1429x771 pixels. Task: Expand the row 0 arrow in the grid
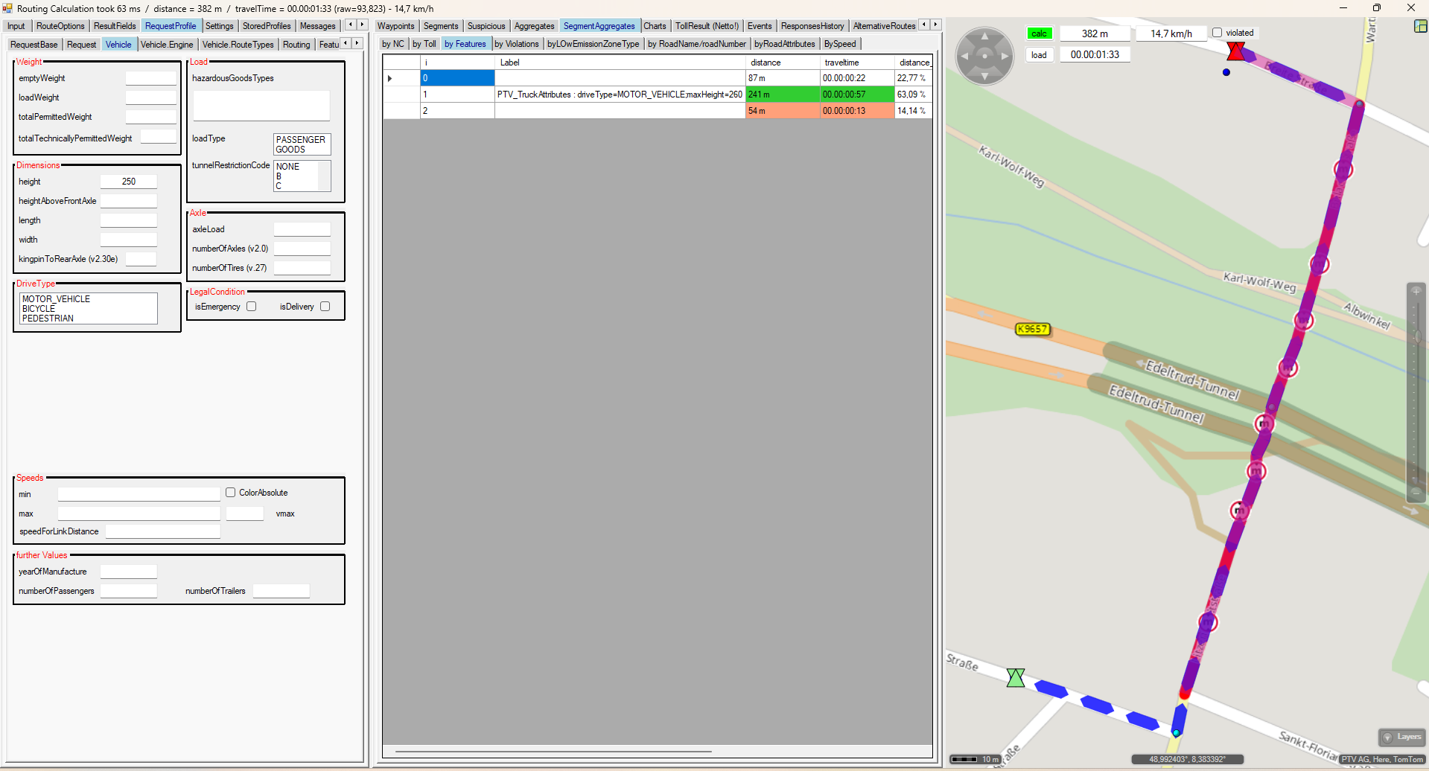tap(389, 78)
